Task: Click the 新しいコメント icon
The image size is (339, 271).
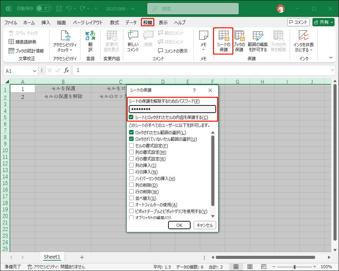Action: [x=133, y=36]
